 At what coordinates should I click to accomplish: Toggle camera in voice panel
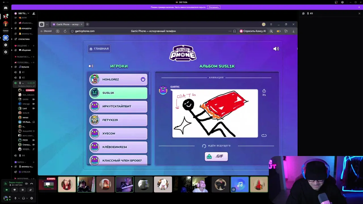(x=7, y=190)
